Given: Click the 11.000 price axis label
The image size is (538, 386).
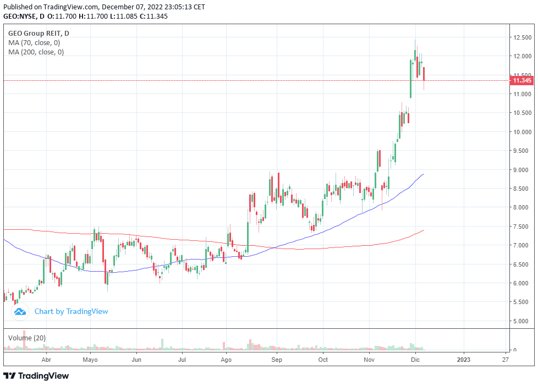Looking at the screenshot, I should point(522,94).
